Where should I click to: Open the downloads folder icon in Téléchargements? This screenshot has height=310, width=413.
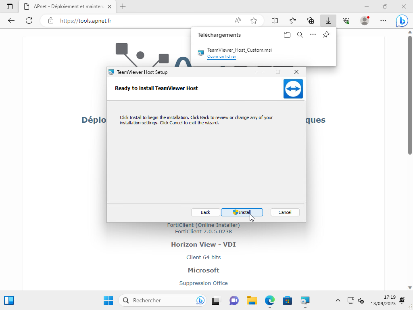(x=287, y=35)
